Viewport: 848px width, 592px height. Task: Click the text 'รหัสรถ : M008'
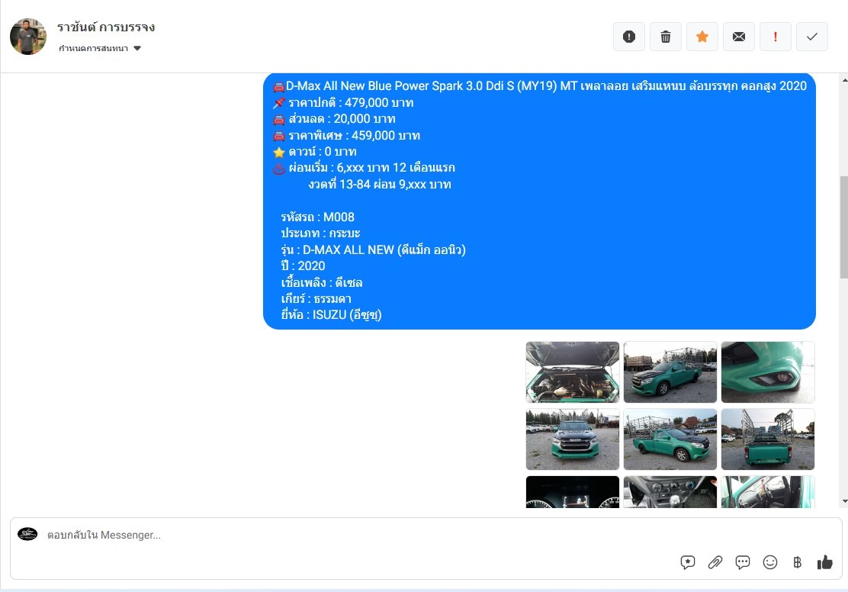pyautogui.click(x=317, y=217)
